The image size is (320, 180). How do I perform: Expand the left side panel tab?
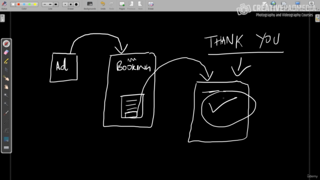click(2, 18)
